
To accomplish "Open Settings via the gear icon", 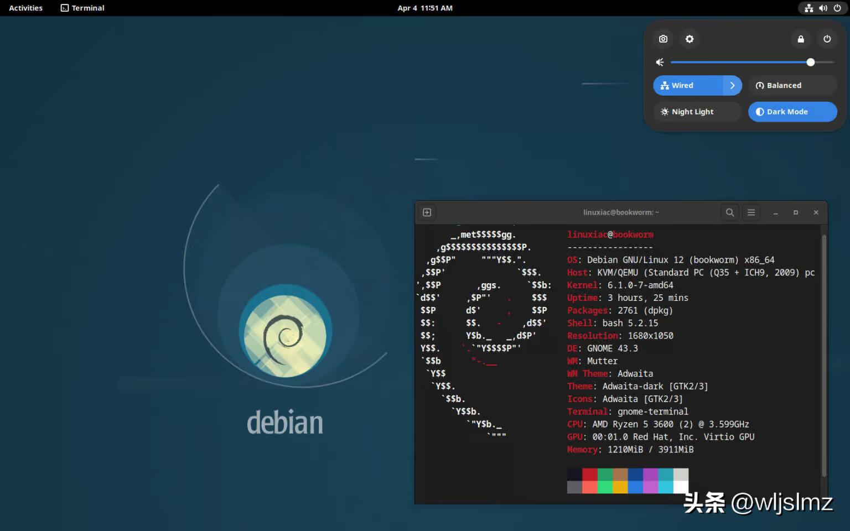I will pyautogui.click(x=690, y=39).
